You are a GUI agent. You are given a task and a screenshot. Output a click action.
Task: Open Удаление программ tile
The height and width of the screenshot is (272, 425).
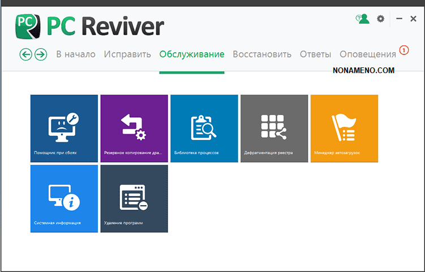(134, 198)
